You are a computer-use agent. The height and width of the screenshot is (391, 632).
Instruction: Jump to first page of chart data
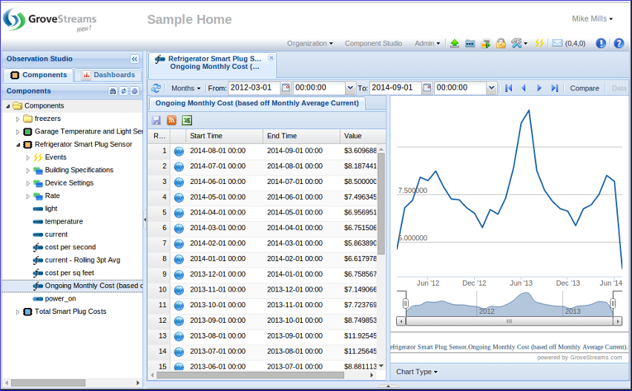pyautogui.click(x=508, y=88)
